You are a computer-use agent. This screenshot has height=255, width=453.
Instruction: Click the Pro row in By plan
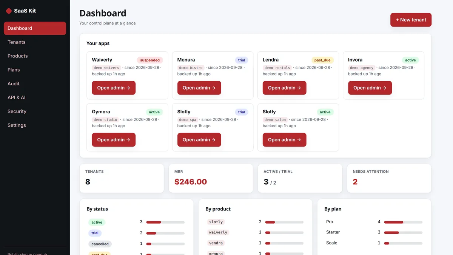[374, 222]
